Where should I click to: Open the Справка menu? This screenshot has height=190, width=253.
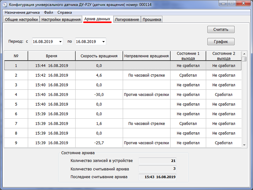(65, 12)
